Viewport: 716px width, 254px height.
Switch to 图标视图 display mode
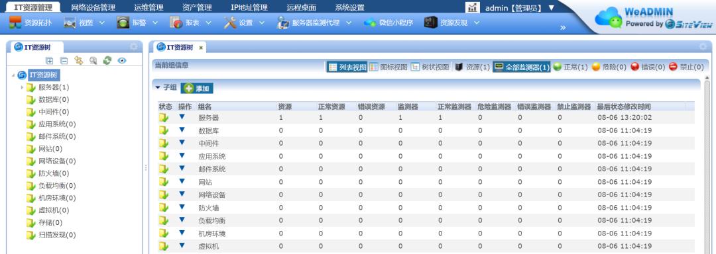click(x=388, y=67)
